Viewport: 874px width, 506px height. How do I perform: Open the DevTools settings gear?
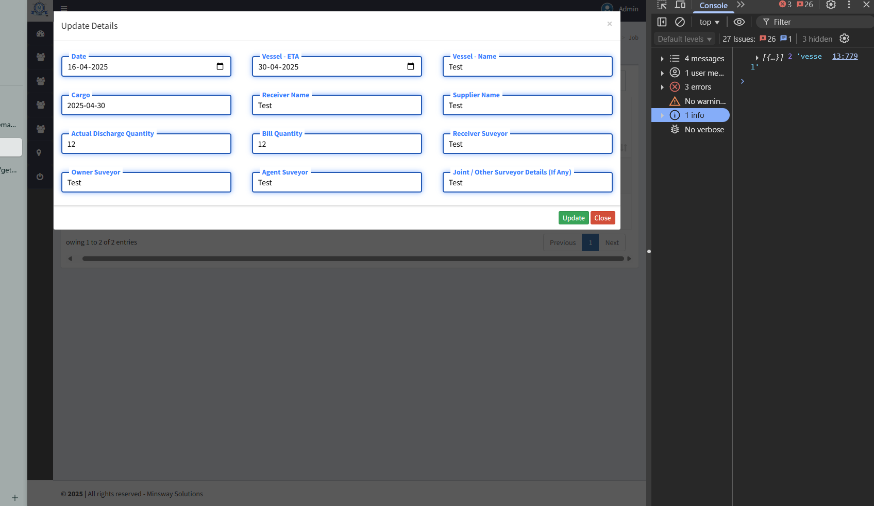[831, 5]
